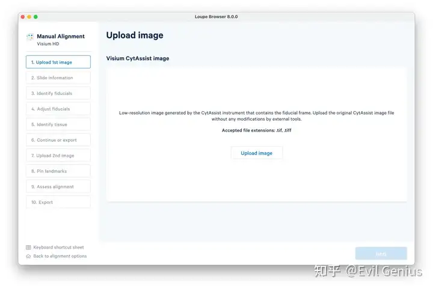Click the Upload image page title
433x289 pixels.
[x=135, y=35]
